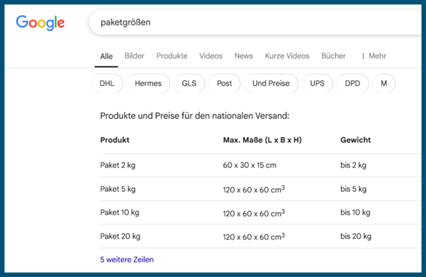Click the bis 10 kg cell

pyautogui.click(x=355, y=212)
